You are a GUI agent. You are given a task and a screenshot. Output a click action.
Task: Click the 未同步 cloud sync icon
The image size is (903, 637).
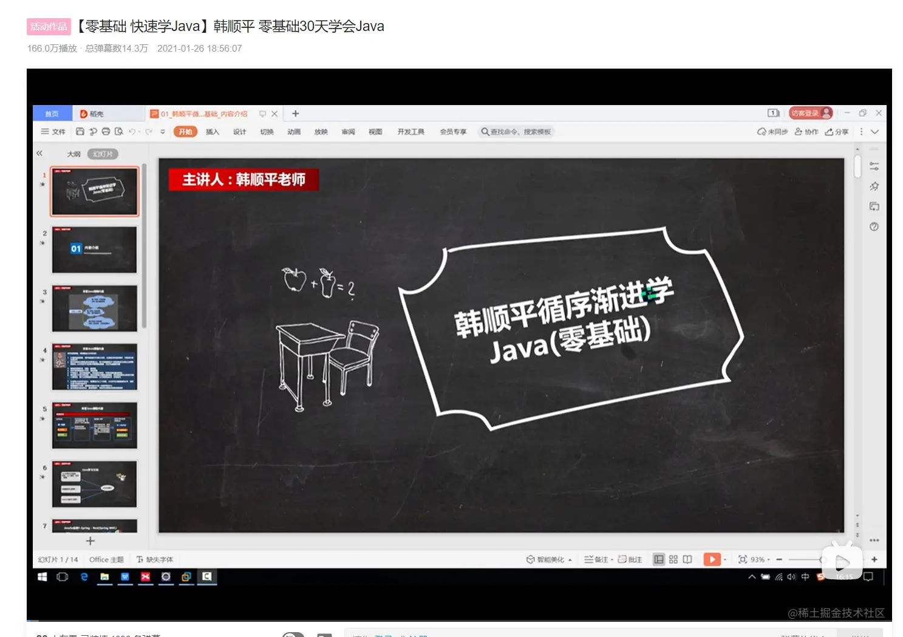pos(772,132)
